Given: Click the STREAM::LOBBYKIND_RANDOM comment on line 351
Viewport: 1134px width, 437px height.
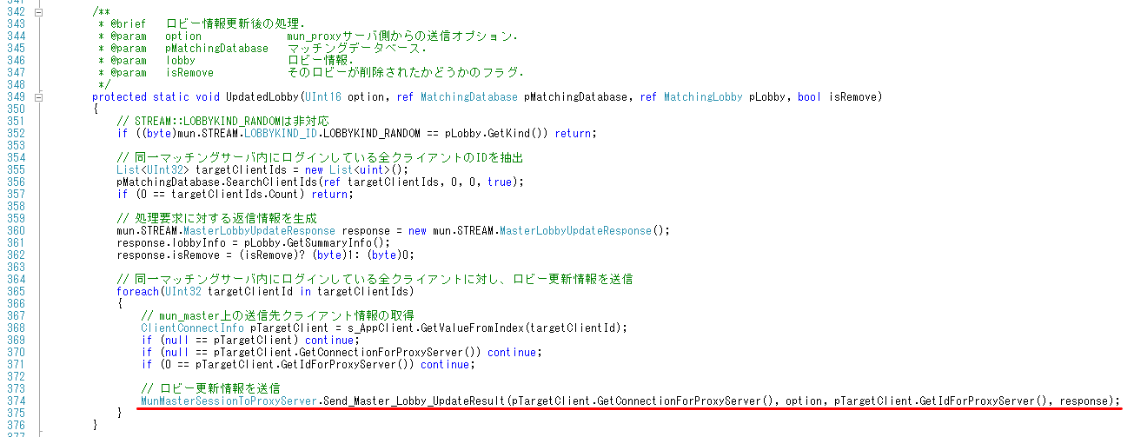Looking at the screenshot, I should tap(222, 121).
